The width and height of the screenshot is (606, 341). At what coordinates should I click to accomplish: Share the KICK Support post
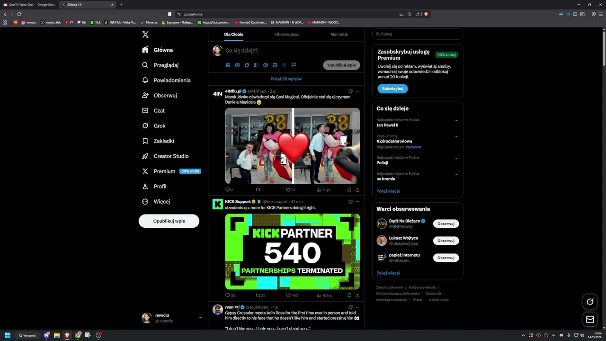(357, 296)
